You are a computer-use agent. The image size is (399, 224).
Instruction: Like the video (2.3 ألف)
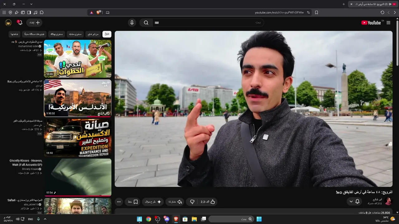pos(208,202)
